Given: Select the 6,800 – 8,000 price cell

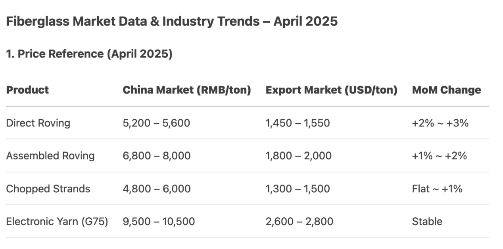Looking at the screenshot, I should coord(157,155).
